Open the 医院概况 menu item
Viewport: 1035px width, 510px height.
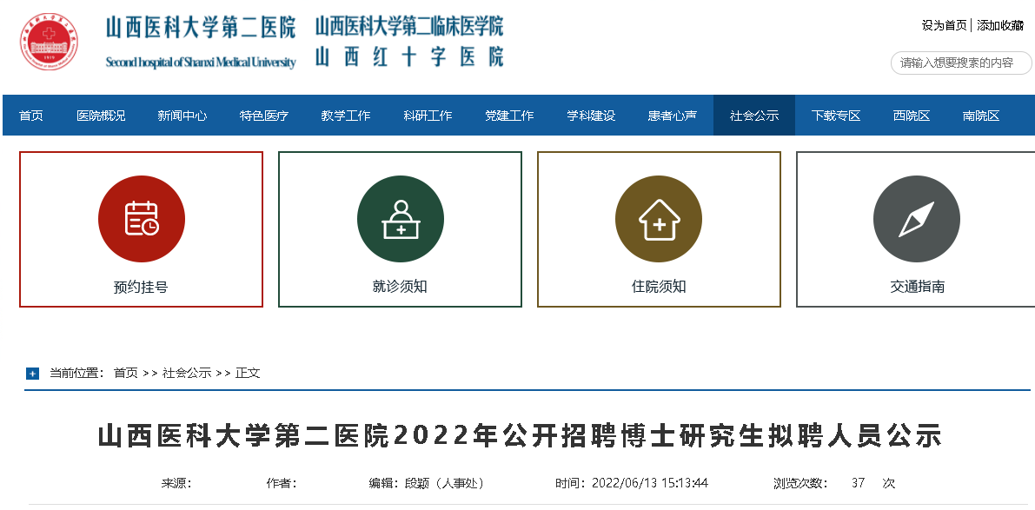pyautogui.click(x=101, y=116)
